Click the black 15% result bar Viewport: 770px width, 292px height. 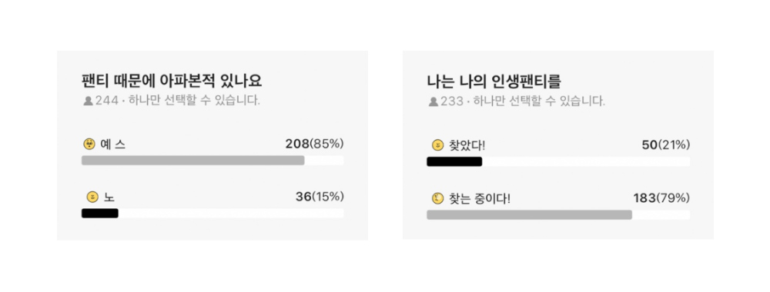pyautogui.click(x=99, y=214)
